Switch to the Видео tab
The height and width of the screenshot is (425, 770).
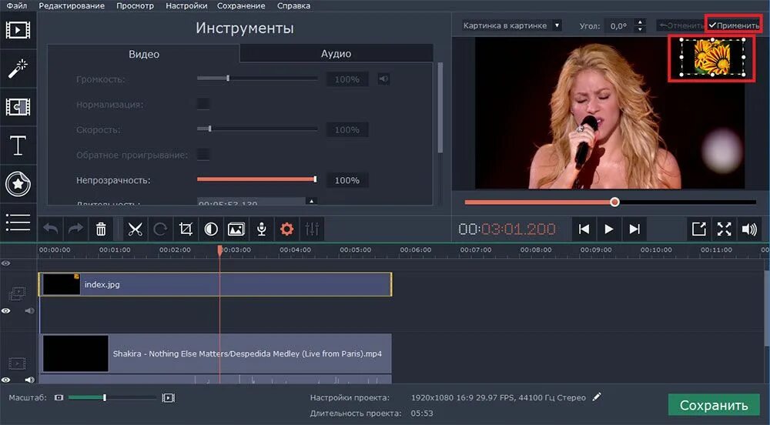point(143,54)
